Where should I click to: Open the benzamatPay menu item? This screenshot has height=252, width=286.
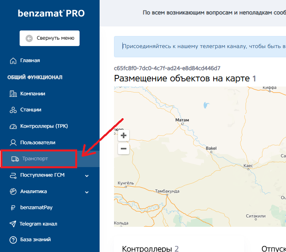[x=36, y=208]
